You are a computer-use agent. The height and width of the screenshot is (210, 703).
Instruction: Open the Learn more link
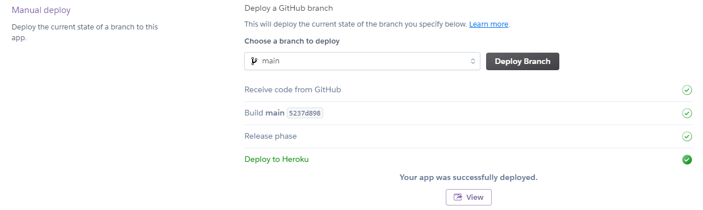tap(488, 24)
